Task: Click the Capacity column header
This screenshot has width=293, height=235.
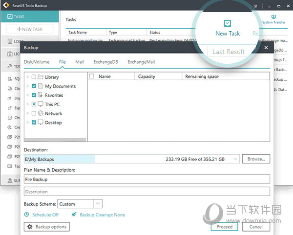Action: pyautogui.click(x=158, y=76)
